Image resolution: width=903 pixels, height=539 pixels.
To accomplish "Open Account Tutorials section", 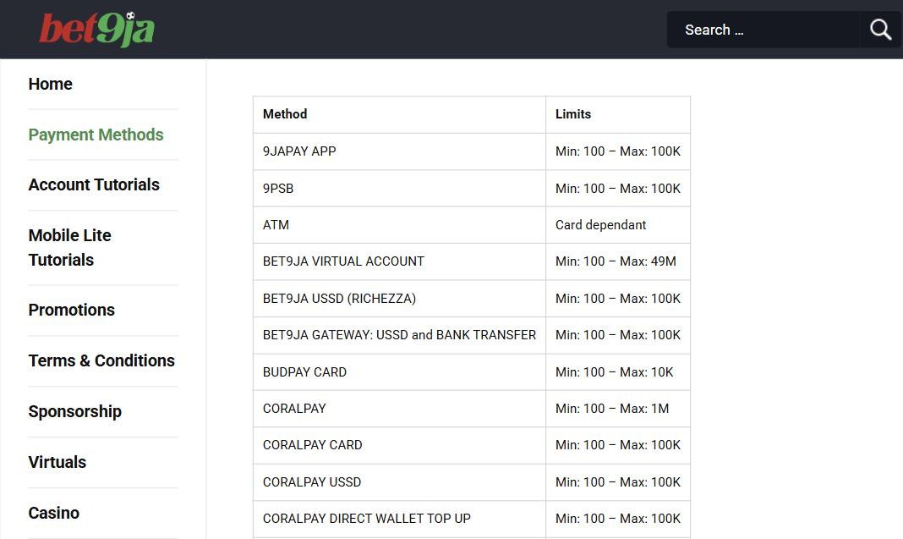I will [x=94, y=185].
